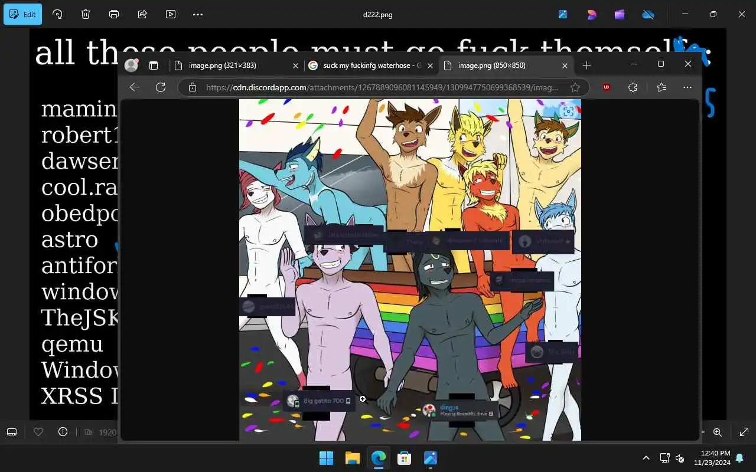
Task: Open the Edge Extensions puzzle icon
Action: 633,87
